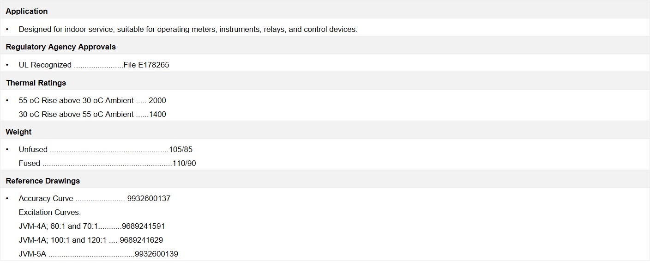This screenshot has width=650, height=263.
Task: Click the 105/85 weight value
Action: point(181,149)
